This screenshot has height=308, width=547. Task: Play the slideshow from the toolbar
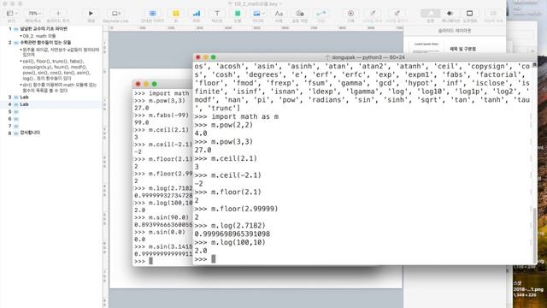click(91, 14)
